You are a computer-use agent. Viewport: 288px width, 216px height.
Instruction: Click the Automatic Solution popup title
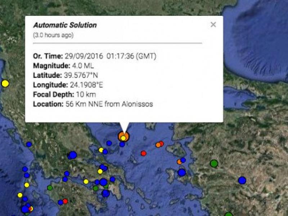tap(65, 25)
